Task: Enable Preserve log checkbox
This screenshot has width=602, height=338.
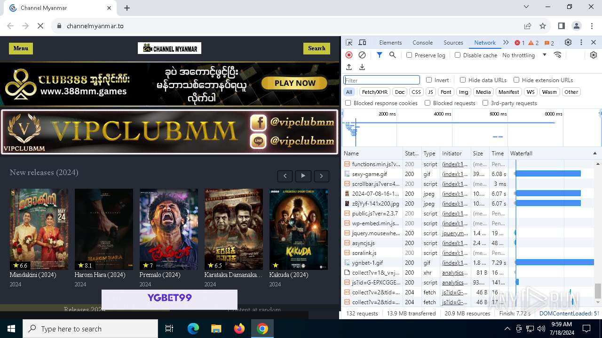Action: point(409,55)
